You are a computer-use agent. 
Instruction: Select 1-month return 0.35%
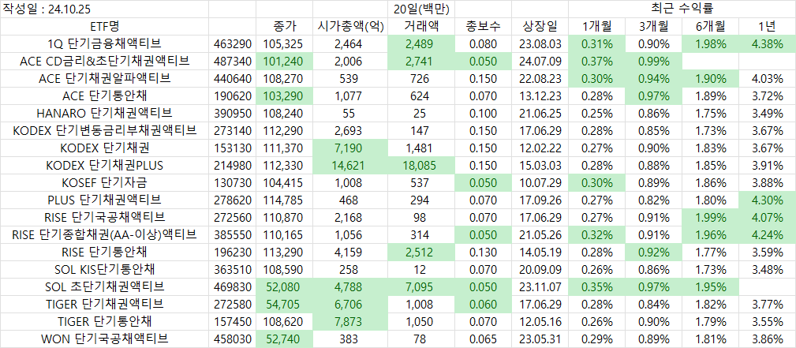click(x=597, y=287)
